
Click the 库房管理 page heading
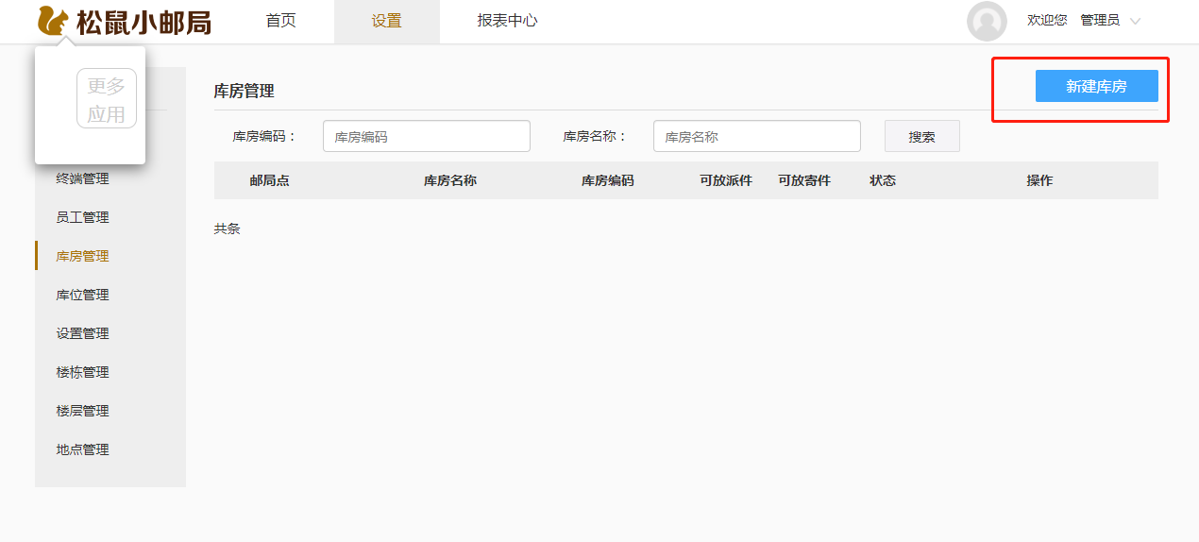[x=245, y=92]
